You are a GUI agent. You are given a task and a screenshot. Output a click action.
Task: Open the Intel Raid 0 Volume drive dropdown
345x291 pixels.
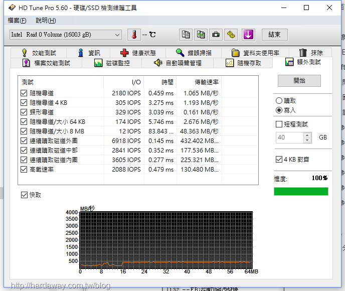tap(66, 35)
